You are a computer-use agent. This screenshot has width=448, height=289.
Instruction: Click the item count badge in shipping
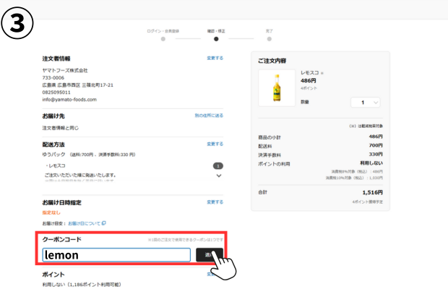click(x=217, y=165)
